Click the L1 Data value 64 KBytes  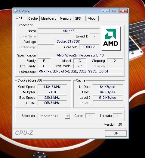pos(108,87)
